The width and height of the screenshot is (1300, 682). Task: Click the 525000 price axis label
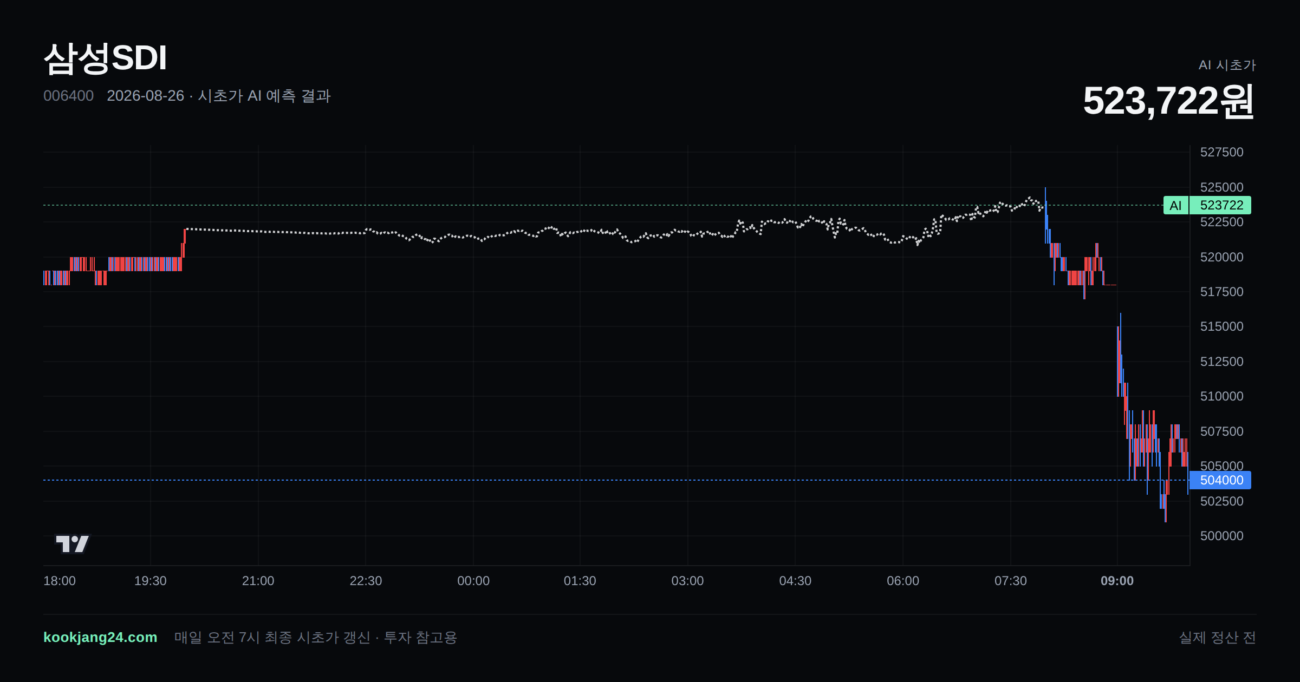1221,187
